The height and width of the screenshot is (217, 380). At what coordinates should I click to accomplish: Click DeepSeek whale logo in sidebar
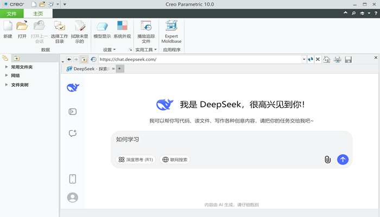coord(73,87)
